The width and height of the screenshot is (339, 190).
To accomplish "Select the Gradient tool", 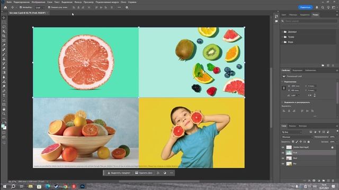I will pos(4,73).
